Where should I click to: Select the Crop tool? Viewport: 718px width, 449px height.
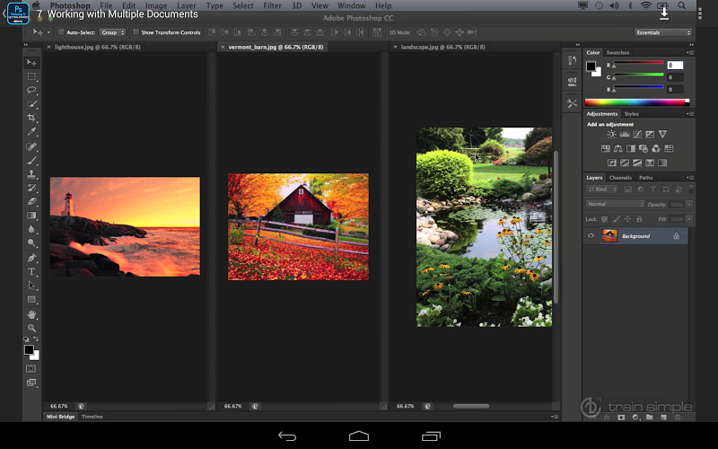(x=31, y=118)
